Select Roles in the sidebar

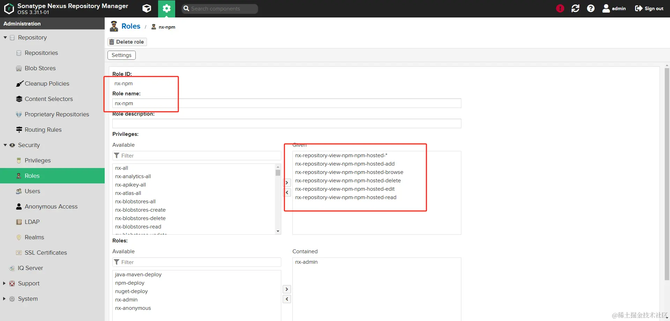click(x=52, y=176)
